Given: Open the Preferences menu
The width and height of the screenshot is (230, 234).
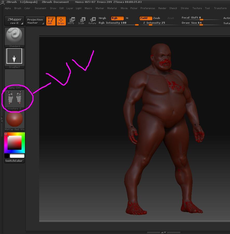Looking at the screenshot, I should coord(148,8).
